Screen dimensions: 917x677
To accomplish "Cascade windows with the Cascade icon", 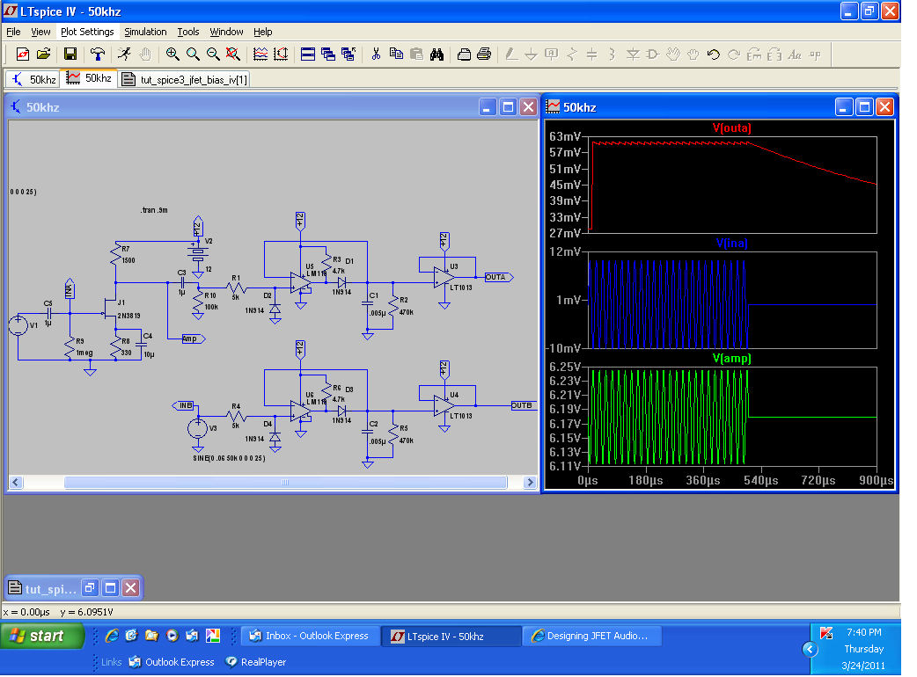I will 328,55.
